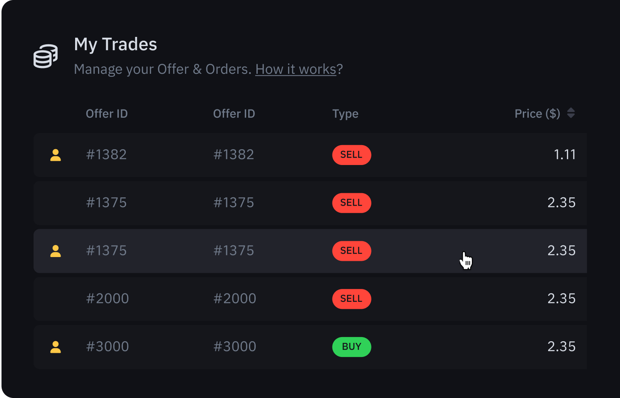This screenshot has height=398, width=620.
Task: Click the Type column header
Action: [x=345, y=114]
